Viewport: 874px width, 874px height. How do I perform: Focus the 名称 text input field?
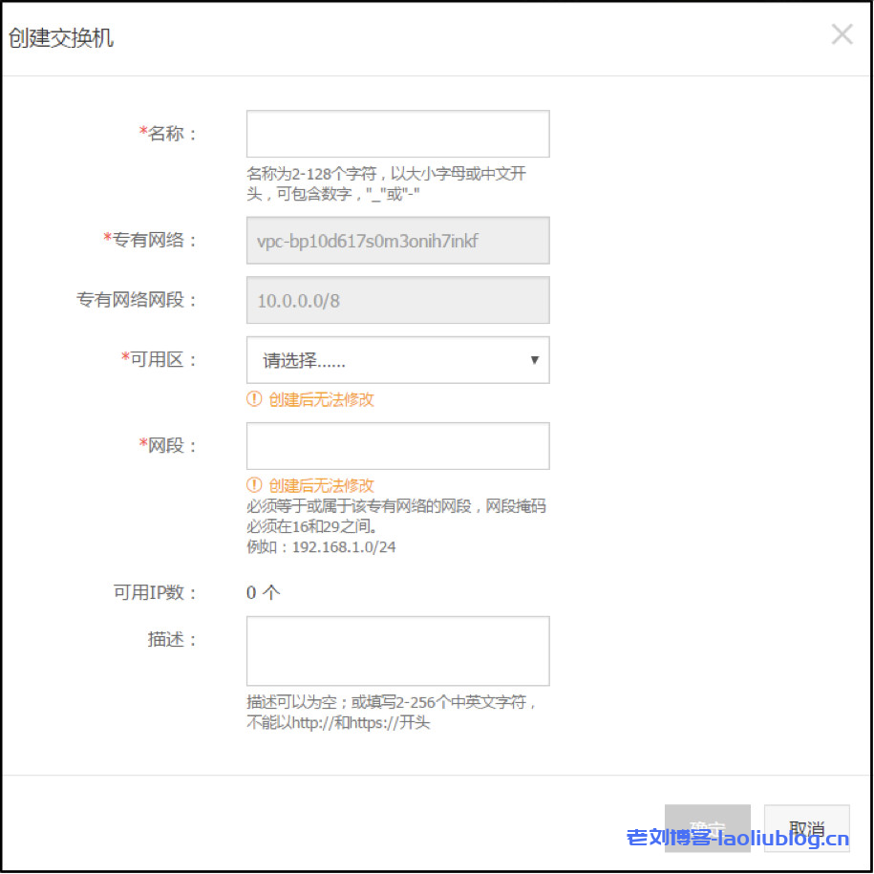click(x=397, y=134)
